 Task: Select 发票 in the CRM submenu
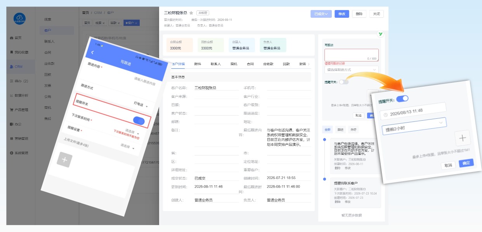47,85
